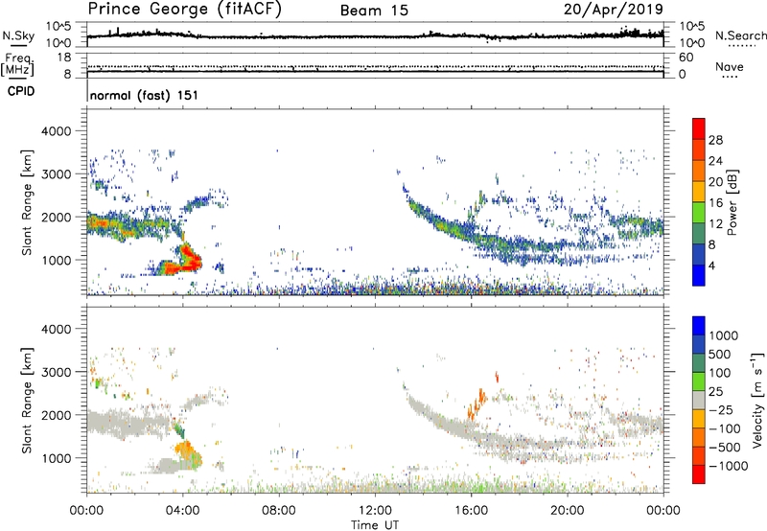
Task: Click the 'Velocity [m s-1]' color bar title
Action: click(757, 400)
